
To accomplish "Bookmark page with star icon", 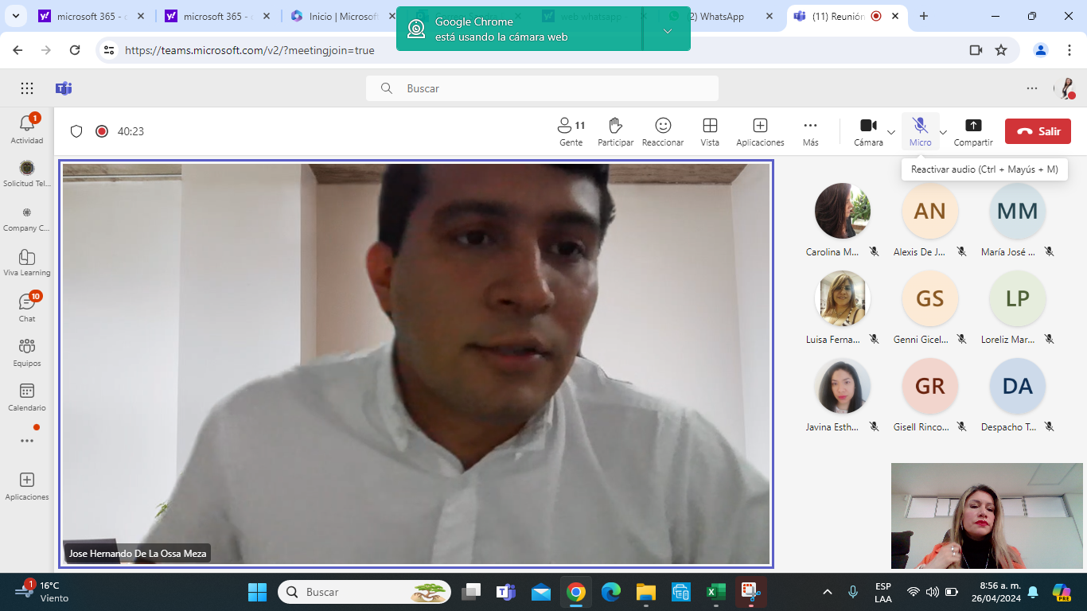I will (x=1001, y=50).
